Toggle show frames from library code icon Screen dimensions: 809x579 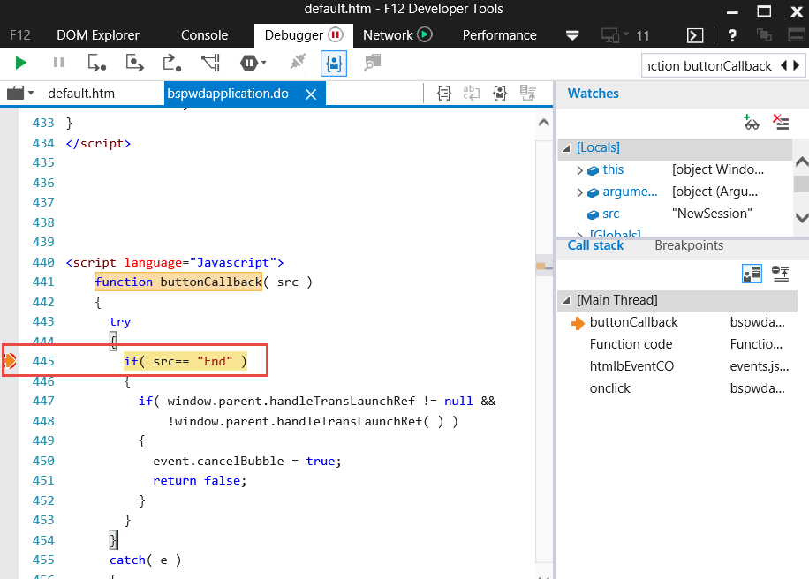(x=752, y=274)
